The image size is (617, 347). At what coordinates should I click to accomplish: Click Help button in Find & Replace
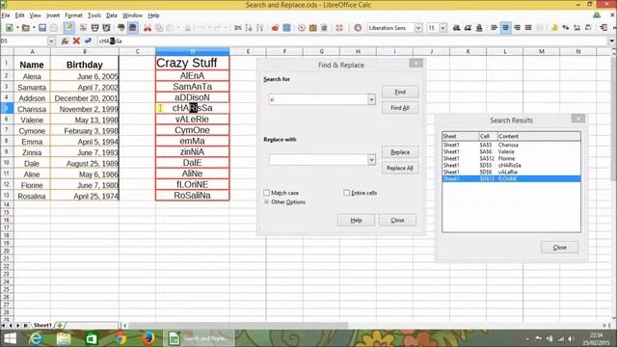tap(356, 221)
